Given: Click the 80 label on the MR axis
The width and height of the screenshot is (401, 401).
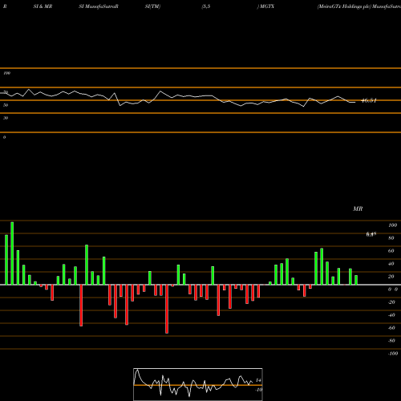Looking at the screenshot, I should coord(391,238).
